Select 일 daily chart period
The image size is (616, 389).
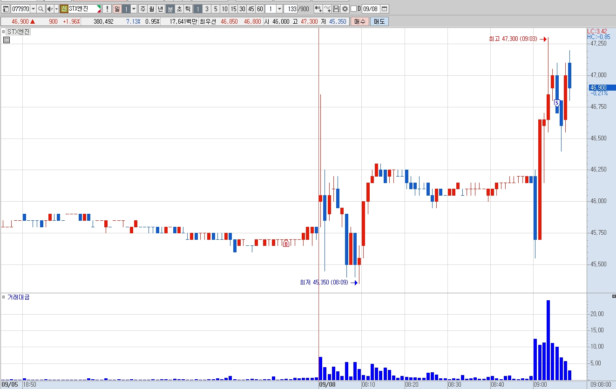click(117, 9)
